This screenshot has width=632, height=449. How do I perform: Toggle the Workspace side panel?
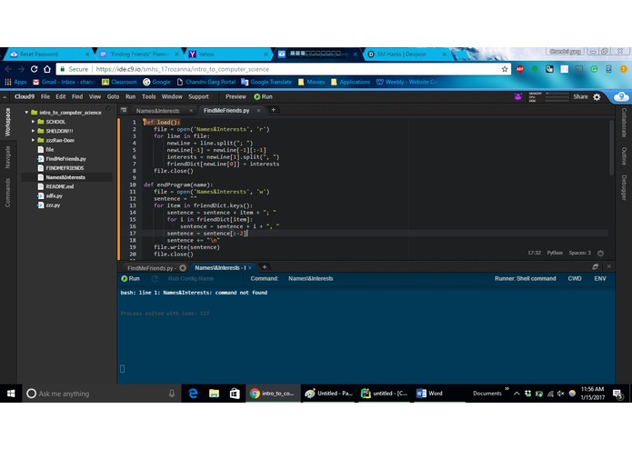pyautogui.click(x=7, y=122)
